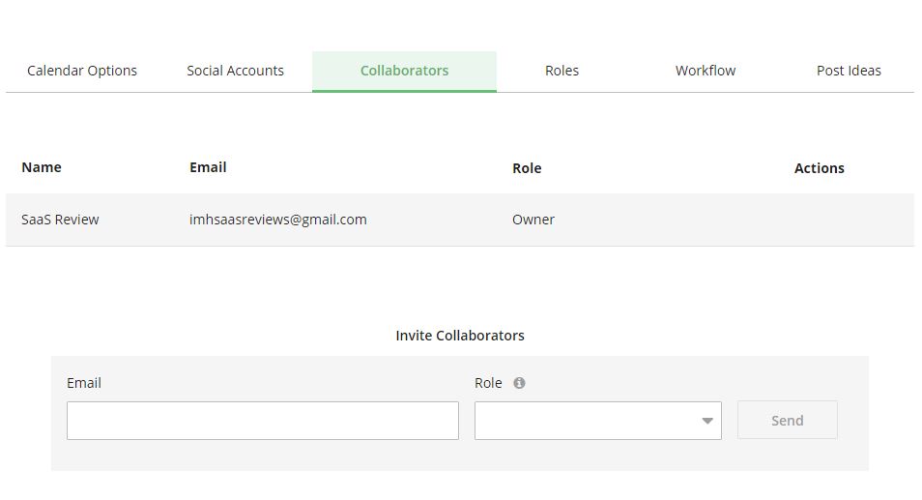Click the Invite Collaborators heading
The height and width of the screenshot is (500, 922).
[460, 336]
